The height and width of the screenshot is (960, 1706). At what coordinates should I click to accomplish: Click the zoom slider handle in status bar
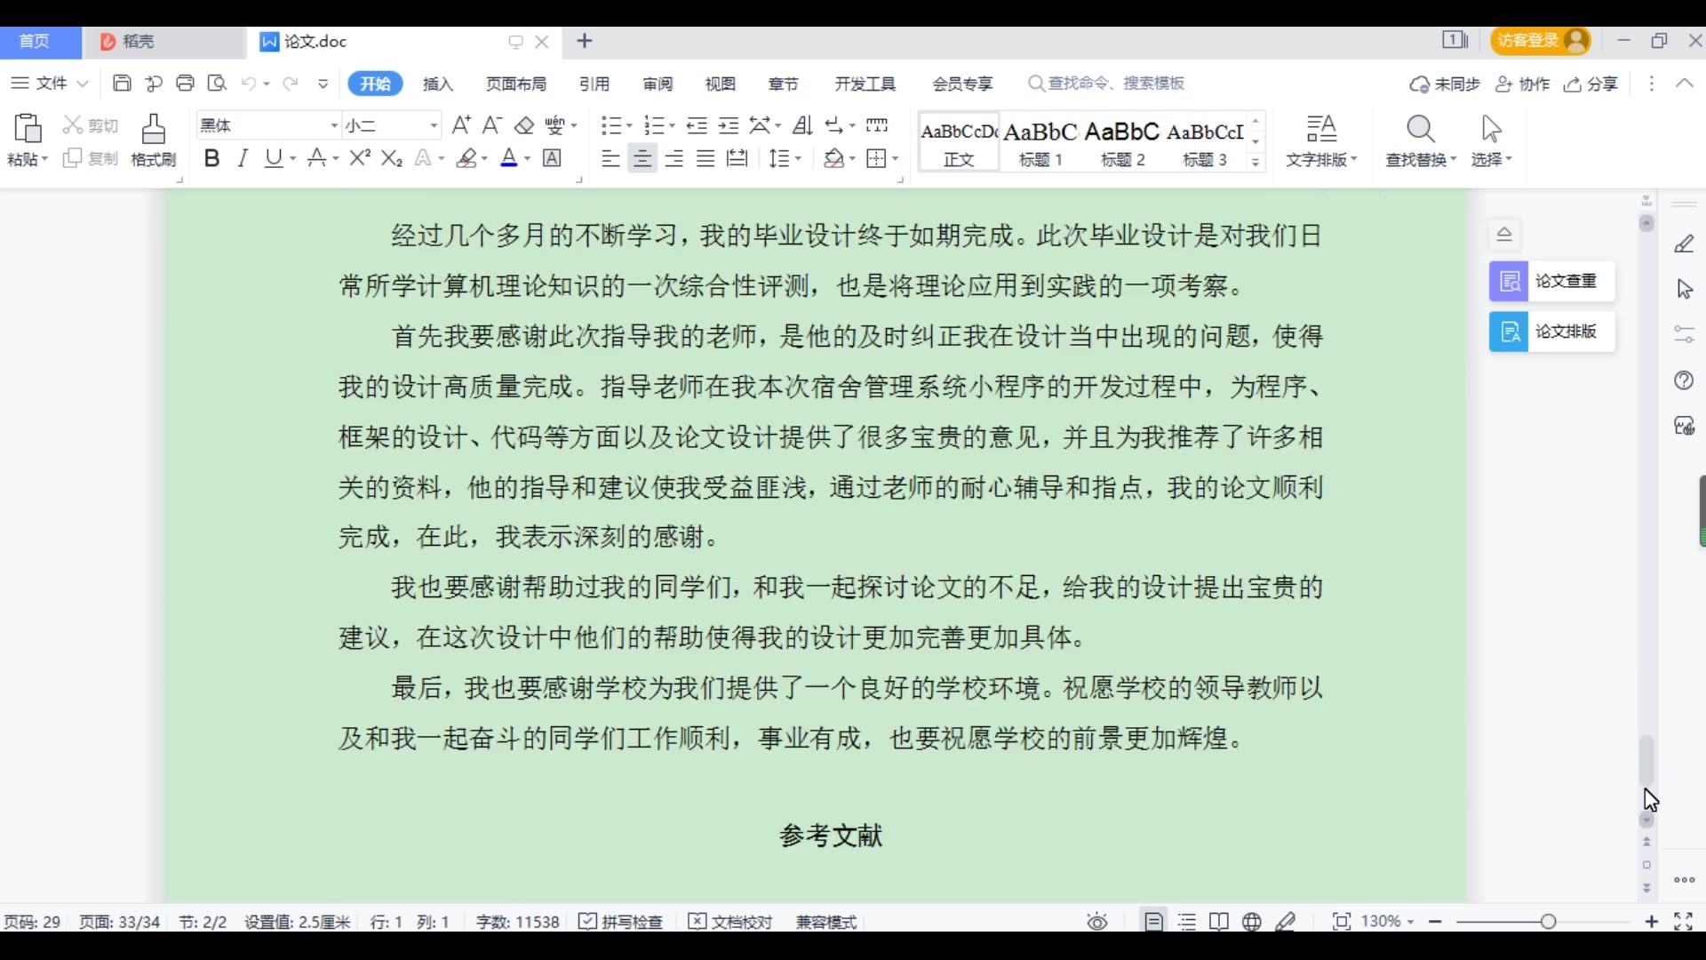tap(1549, 922)
